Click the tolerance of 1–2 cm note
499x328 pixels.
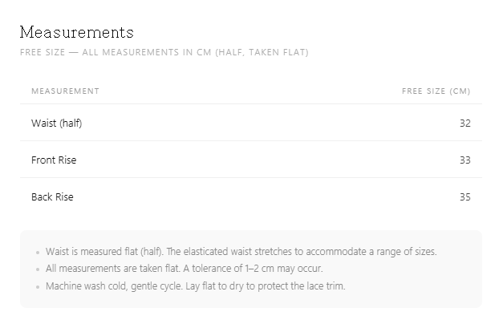click(x=185, y=269)
